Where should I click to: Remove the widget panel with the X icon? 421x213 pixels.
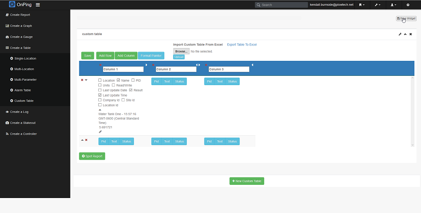tap(410, 34)
